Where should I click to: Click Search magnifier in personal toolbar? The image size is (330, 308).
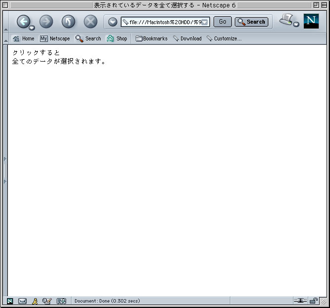pos(88,38)
